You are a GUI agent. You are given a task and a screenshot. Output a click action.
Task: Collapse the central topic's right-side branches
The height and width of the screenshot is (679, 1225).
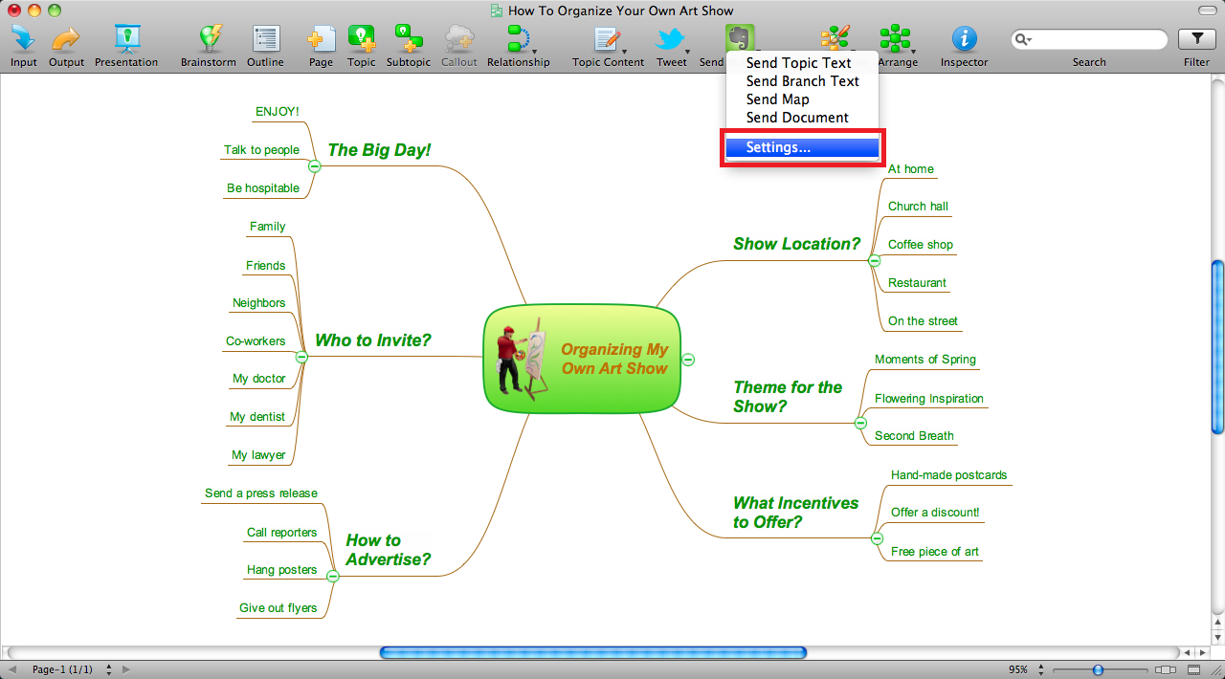coord(688,360)
